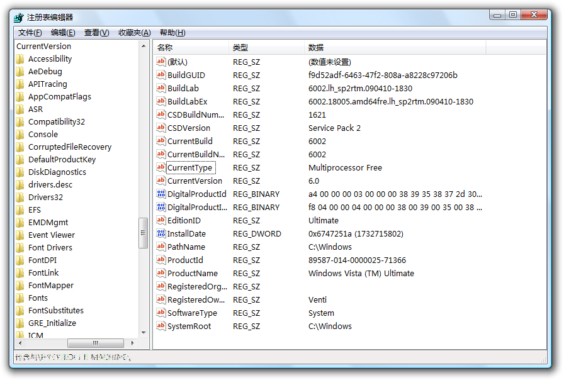Click the Fonts folder icon

coord(20,298)
